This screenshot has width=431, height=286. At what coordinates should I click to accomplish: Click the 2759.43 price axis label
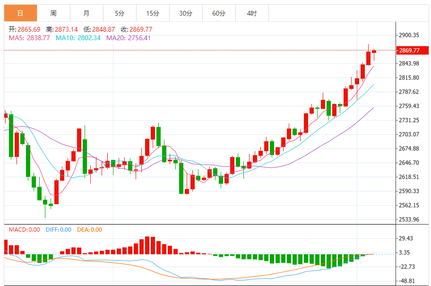[x=409, y=106]
